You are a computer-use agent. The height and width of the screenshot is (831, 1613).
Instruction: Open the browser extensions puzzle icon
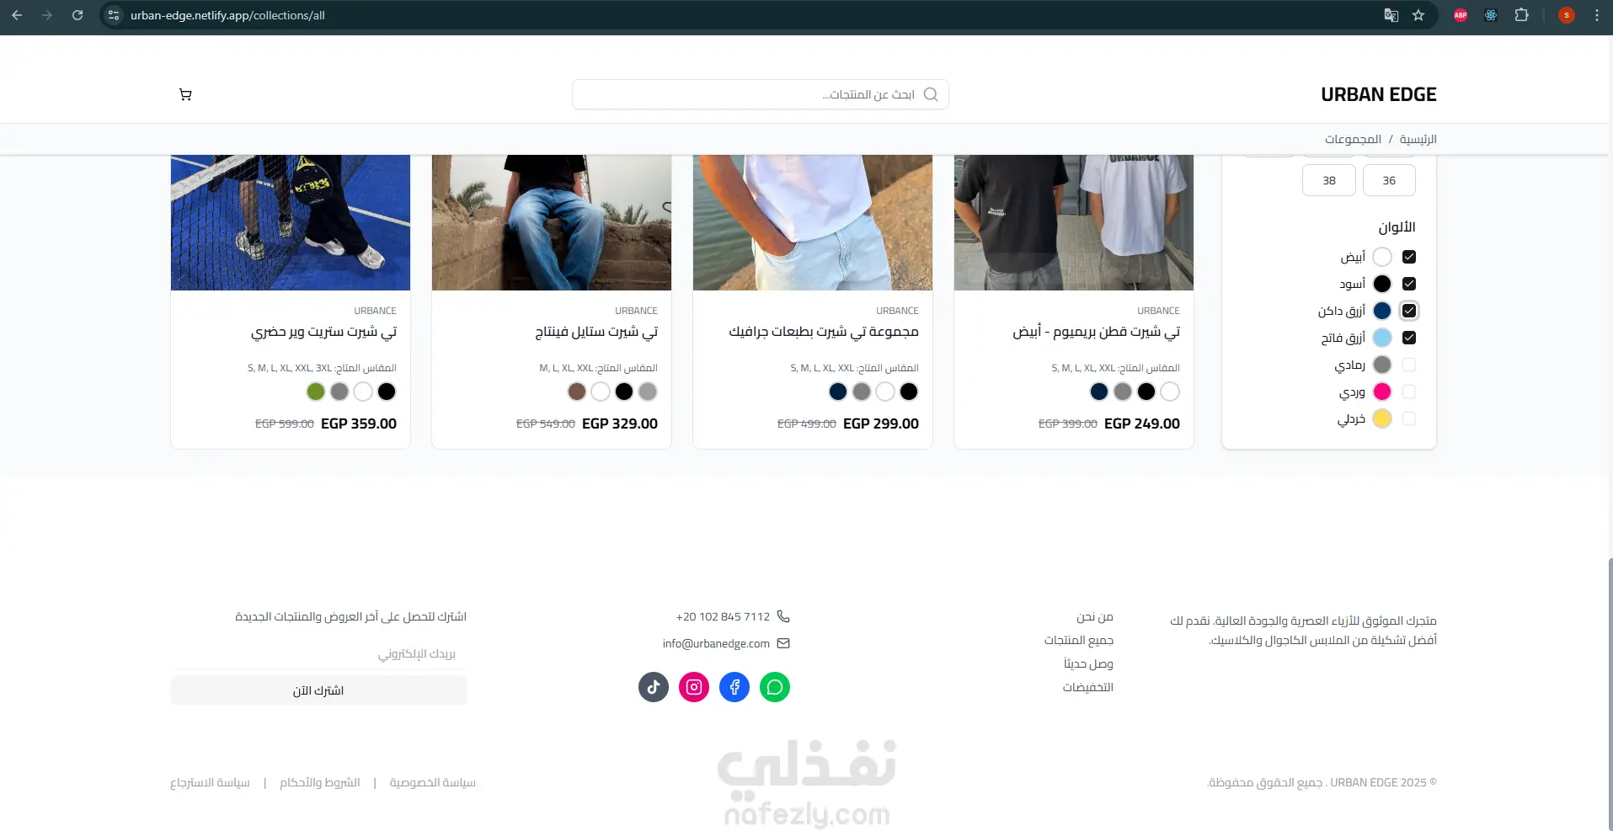pos(1521,15)
